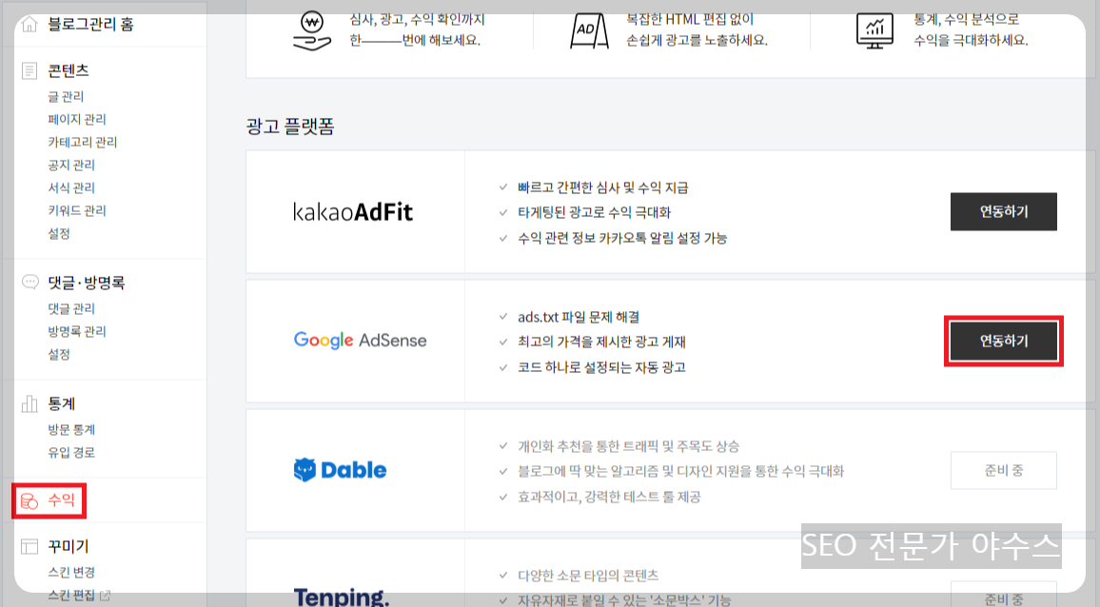Click the 콘텐츠 document icon
The width and height of the screenshot is (1100, 607).
point(29,70)
